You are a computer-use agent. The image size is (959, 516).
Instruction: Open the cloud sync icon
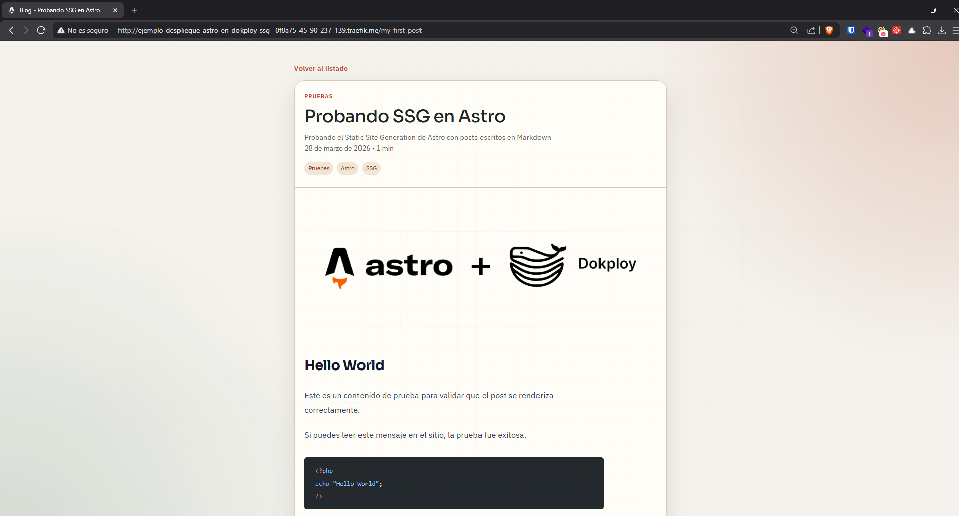click(911, 30)
